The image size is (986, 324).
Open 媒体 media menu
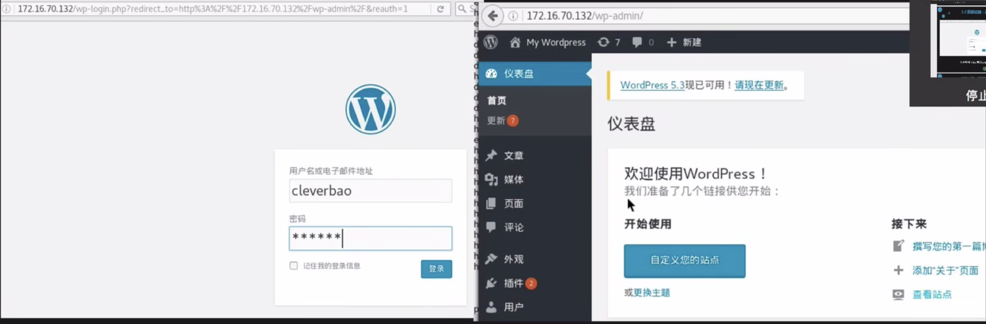[514, 179]
